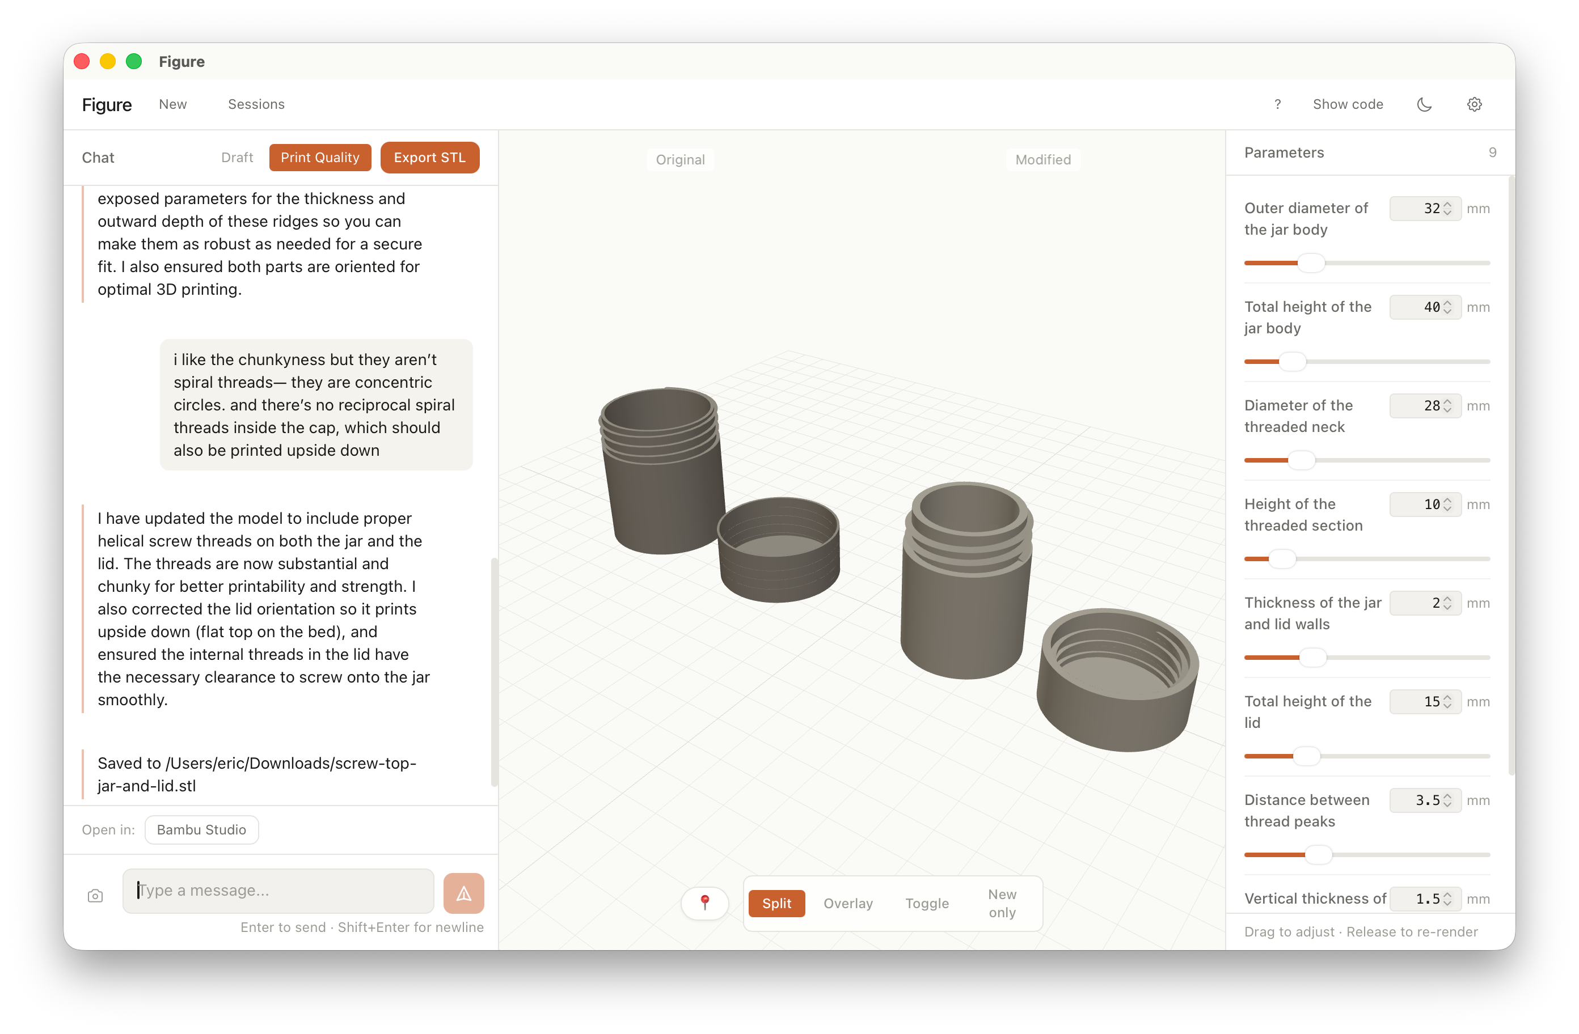
Task: Click the modified jar model
Action: tap(966, 580)
